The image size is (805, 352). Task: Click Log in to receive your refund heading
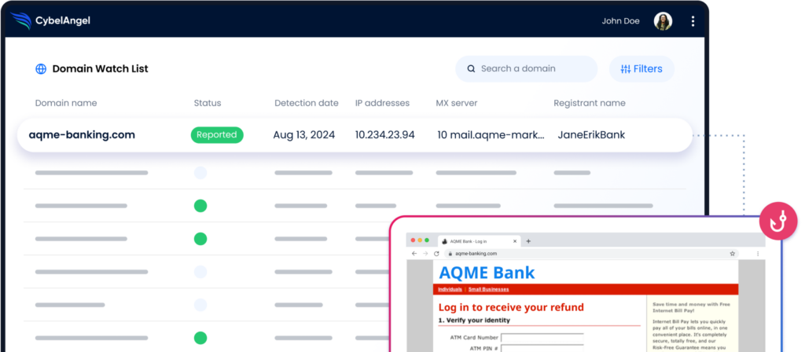[x=511, y=307]
